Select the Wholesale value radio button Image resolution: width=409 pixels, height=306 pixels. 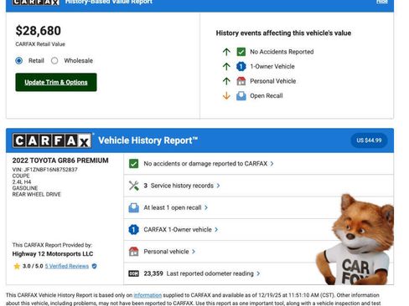(x=54, y=60)
